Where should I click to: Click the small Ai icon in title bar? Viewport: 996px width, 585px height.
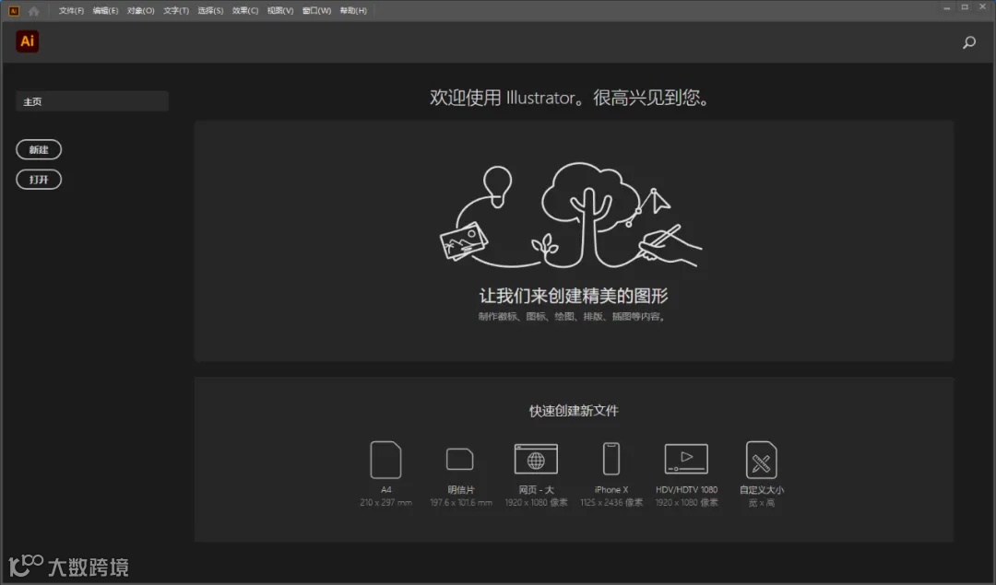point(14,11)
